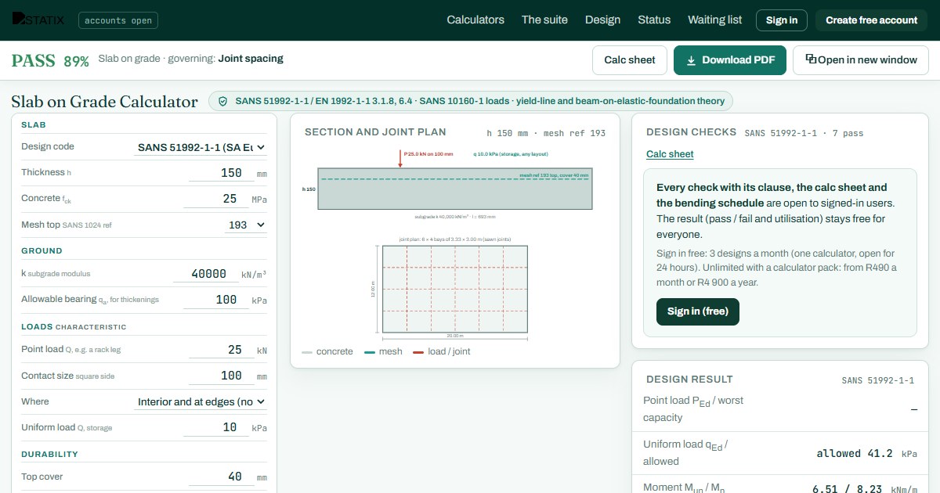Edit the Top cover field

coord(220,477)
